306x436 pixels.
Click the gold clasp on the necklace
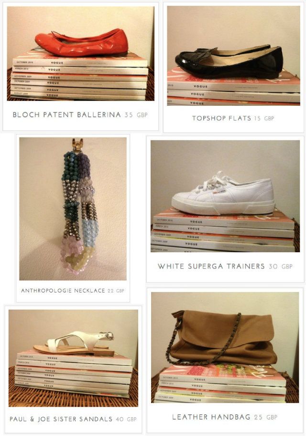point(77,145)
